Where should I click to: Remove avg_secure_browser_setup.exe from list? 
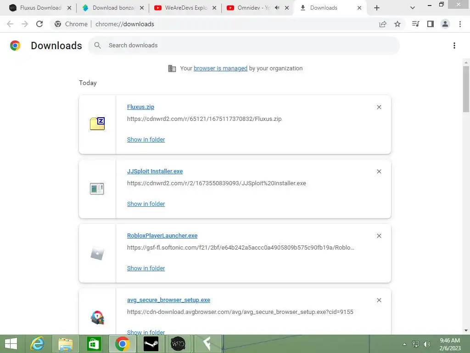(x=379, y=300)
